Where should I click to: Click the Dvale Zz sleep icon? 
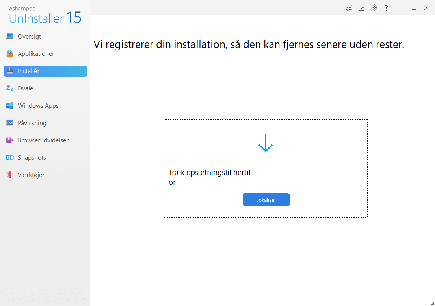[x=10, y=88]
